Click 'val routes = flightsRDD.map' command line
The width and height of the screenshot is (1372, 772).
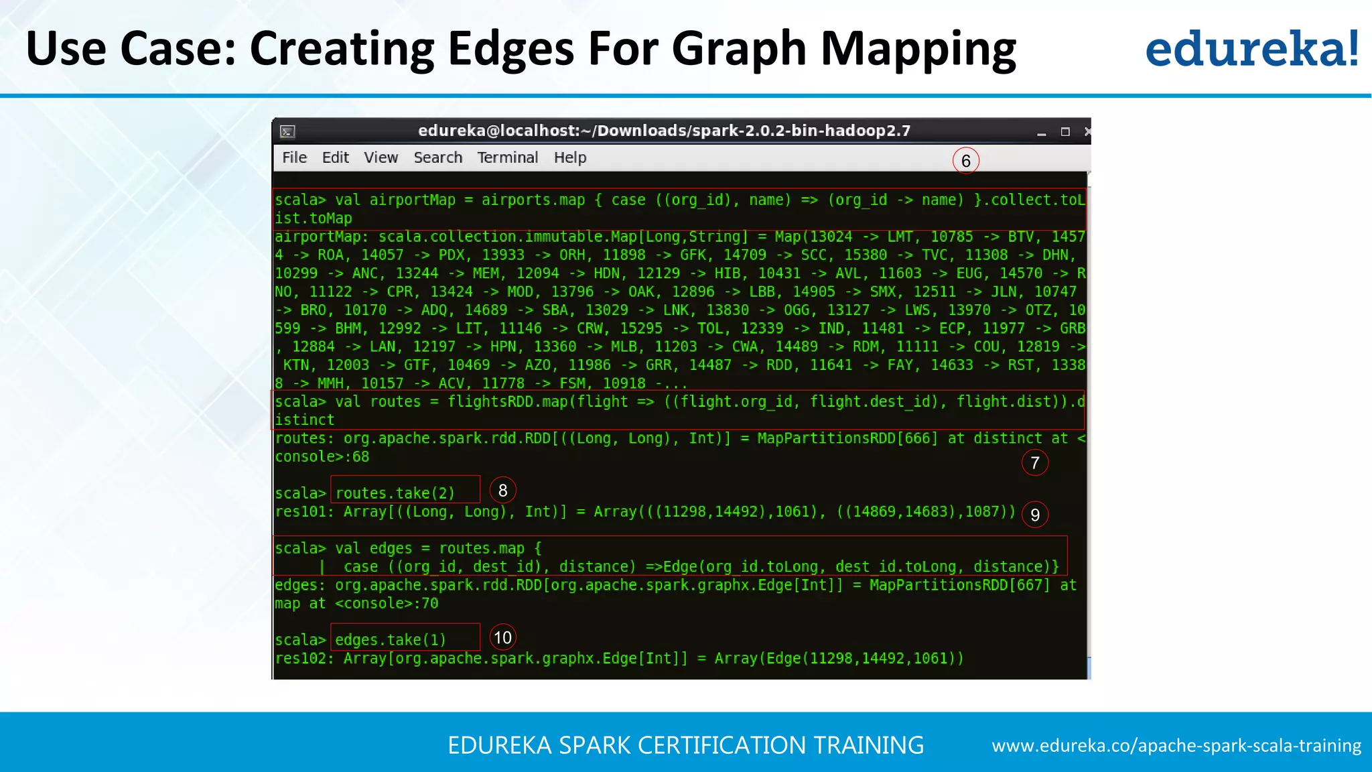tap(679, 401)
